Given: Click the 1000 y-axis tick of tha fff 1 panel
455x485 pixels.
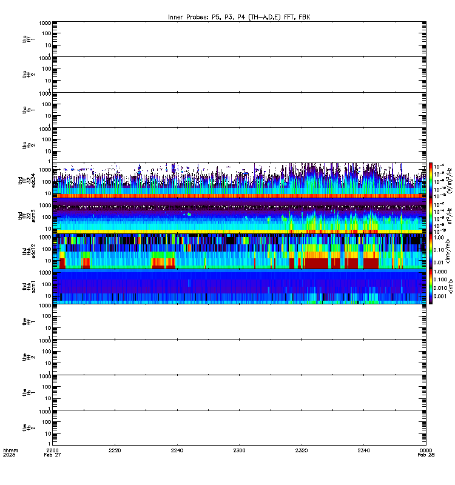Looking at the screenshot, I should pyautogui.click(x=45, y=23).
